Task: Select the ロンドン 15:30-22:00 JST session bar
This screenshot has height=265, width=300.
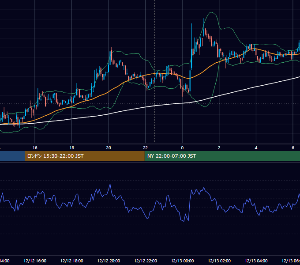Action: [x=85, y=156]
